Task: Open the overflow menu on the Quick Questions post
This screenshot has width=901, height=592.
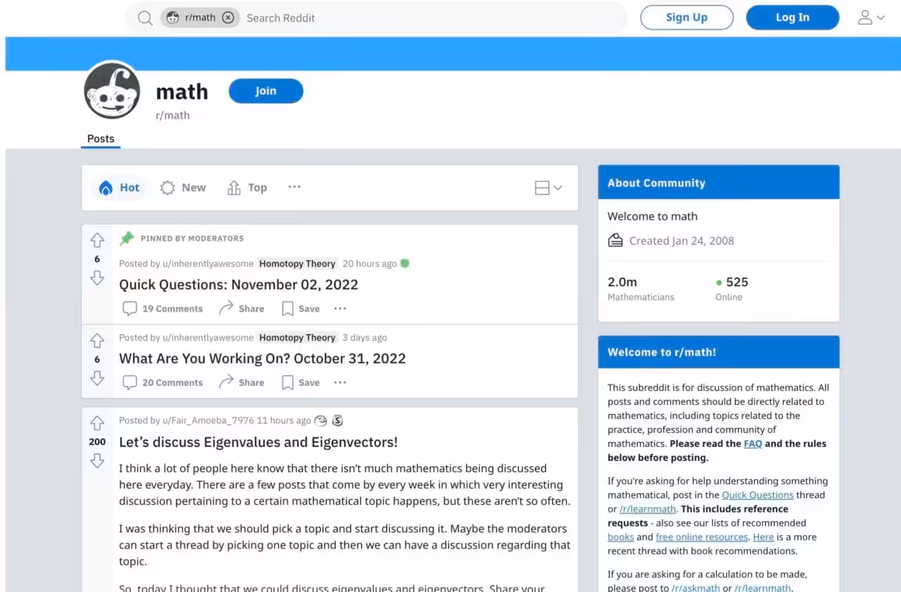Action: point(339,308)
